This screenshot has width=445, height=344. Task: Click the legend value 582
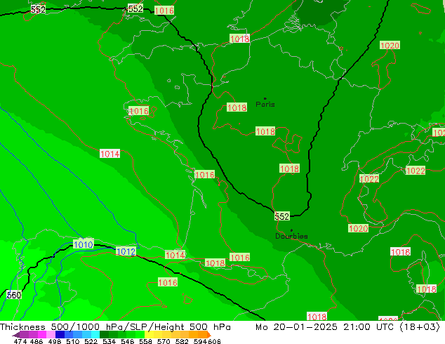182,341
